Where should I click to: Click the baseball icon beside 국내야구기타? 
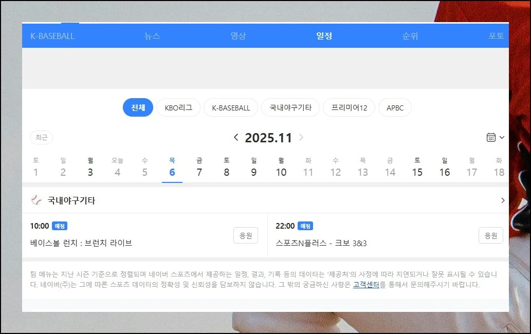(x=36, y=200)
